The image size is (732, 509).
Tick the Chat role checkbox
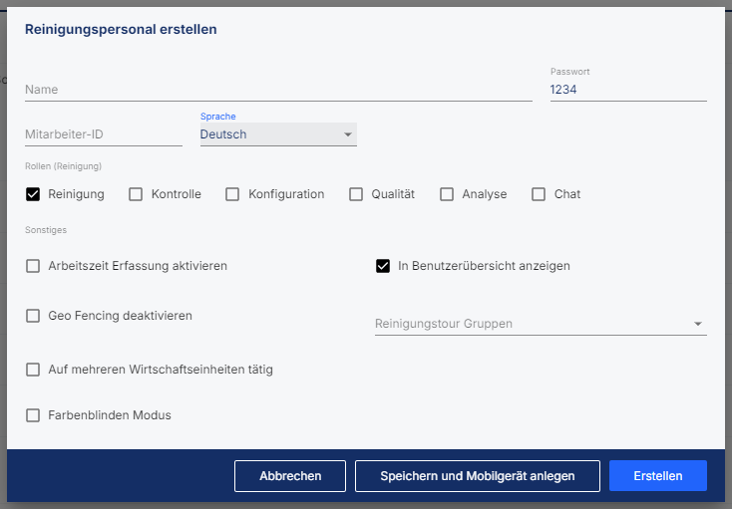point(539,194)
